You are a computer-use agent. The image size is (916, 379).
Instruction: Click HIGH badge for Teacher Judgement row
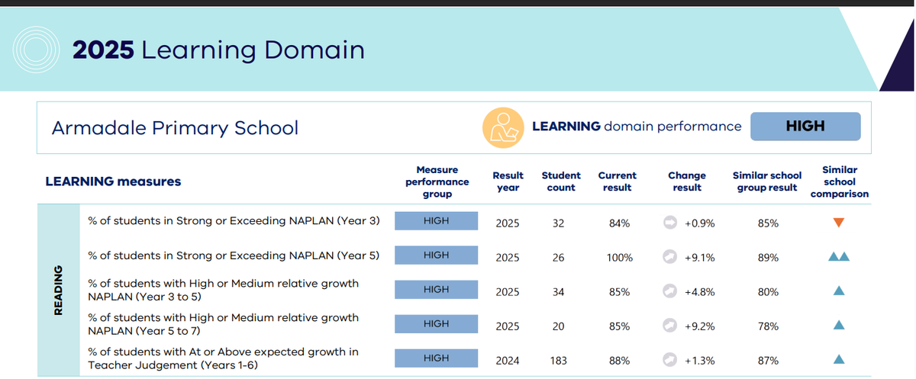click(436, 358)
